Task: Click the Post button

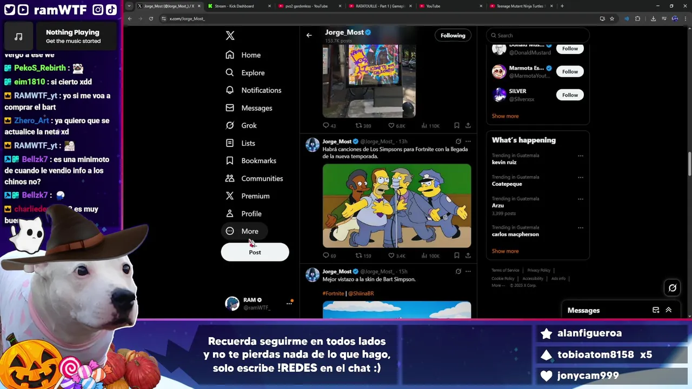Action: coord(255,252)
